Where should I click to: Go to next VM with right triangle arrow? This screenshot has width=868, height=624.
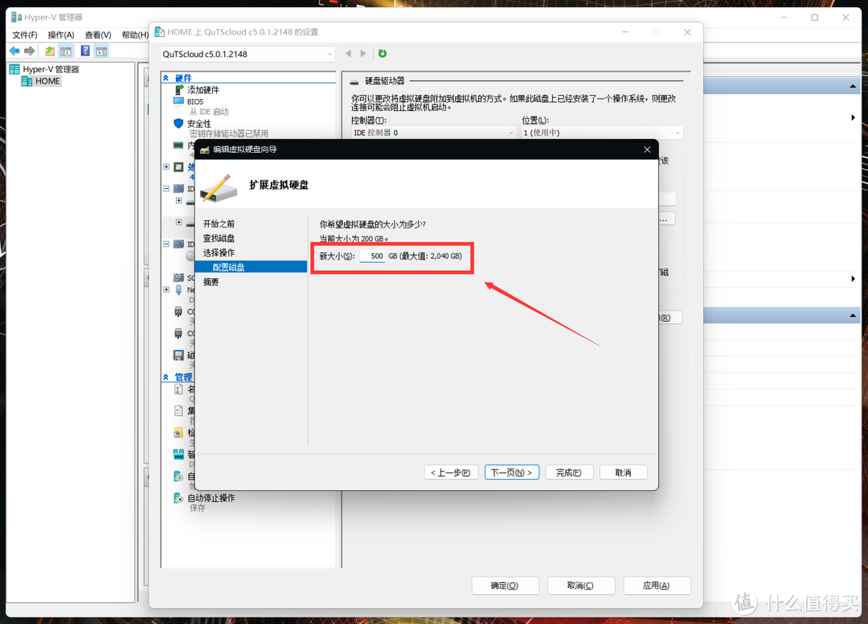tap(363, 53)
